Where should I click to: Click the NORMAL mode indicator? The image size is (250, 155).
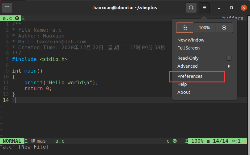[12, 141]
